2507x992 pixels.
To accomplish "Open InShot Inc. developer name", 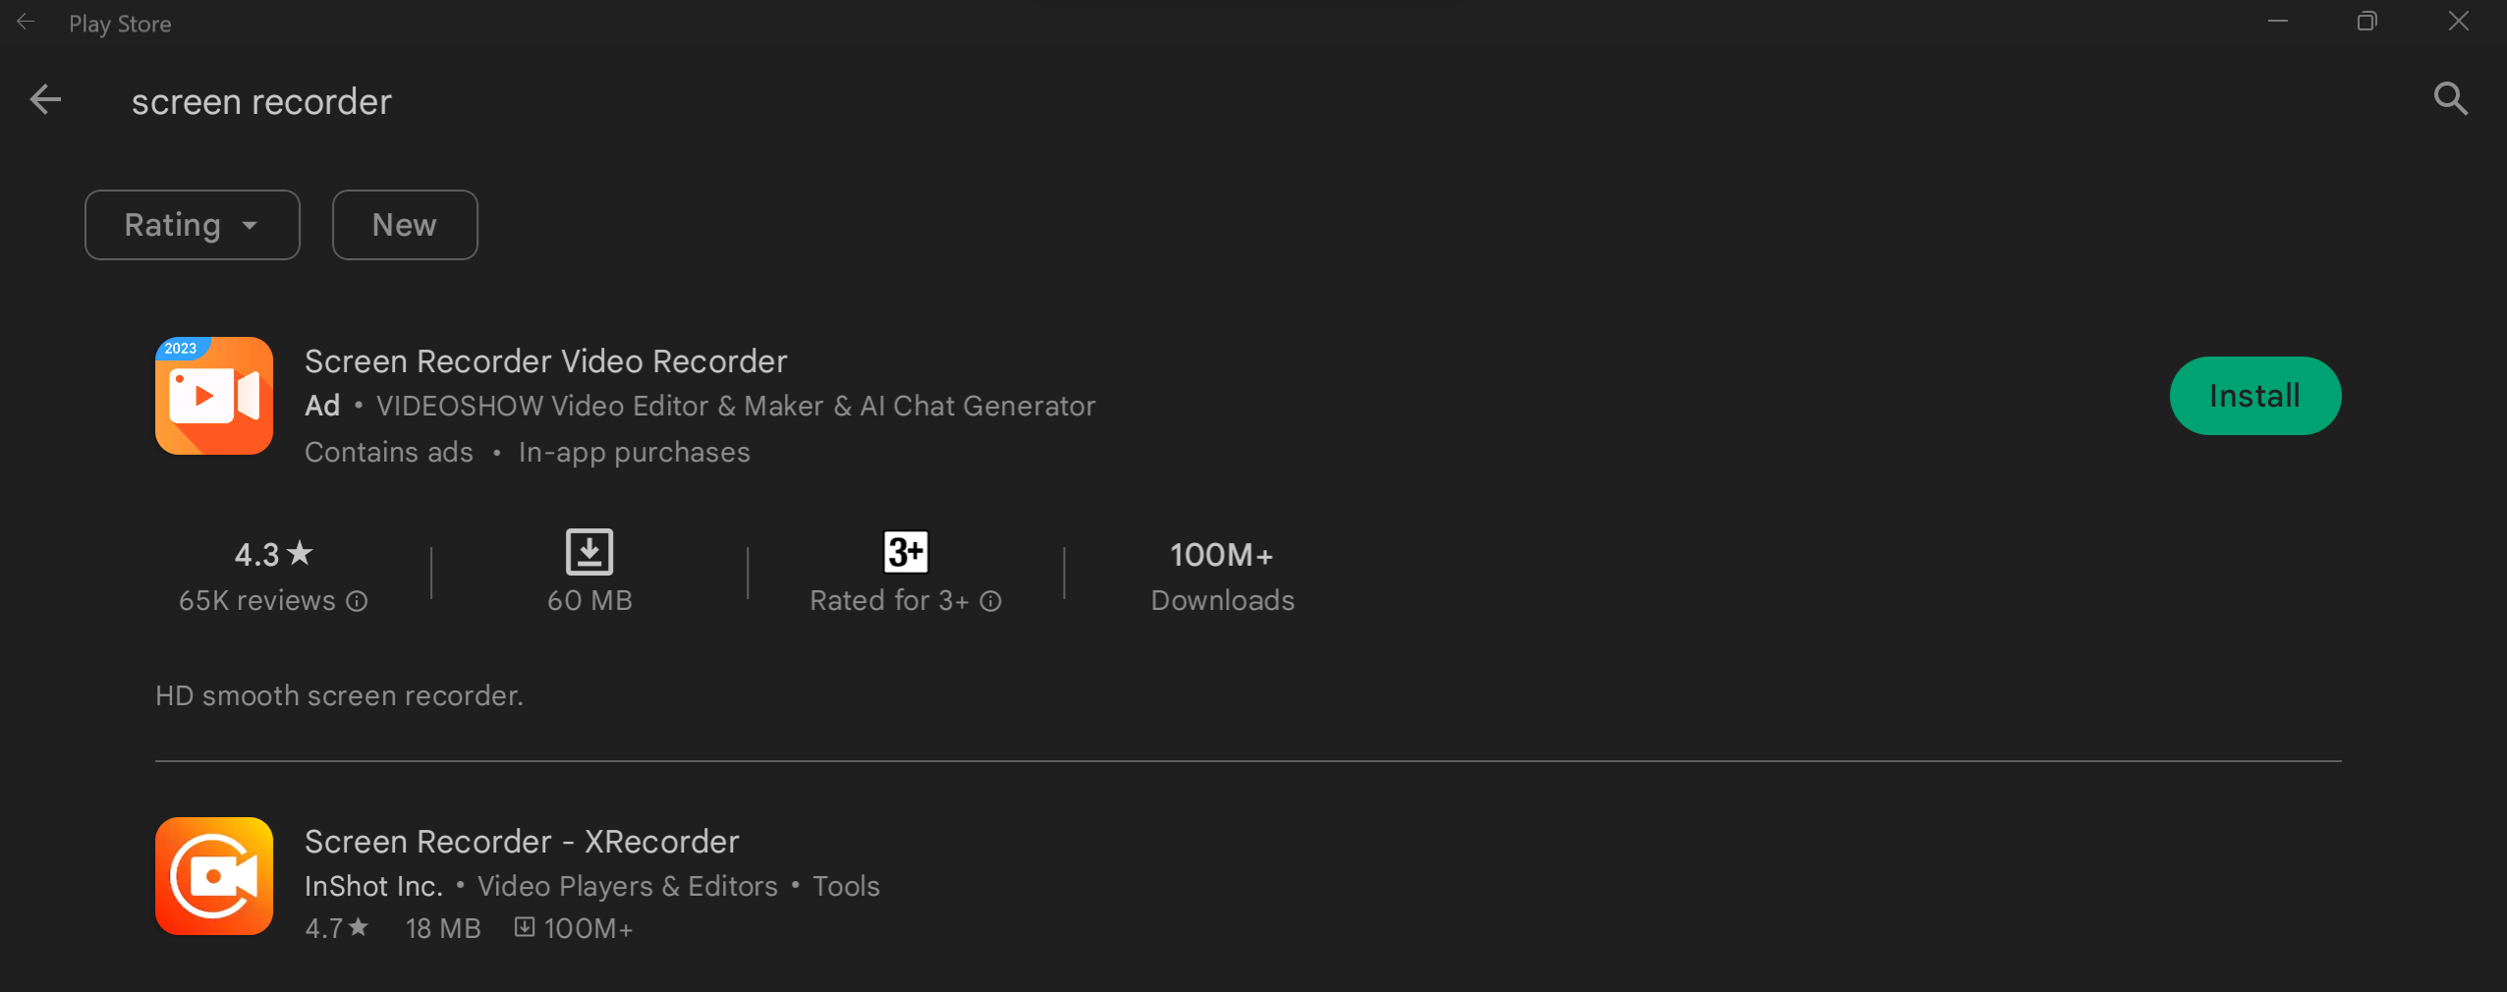I will (x=372, y=885).
